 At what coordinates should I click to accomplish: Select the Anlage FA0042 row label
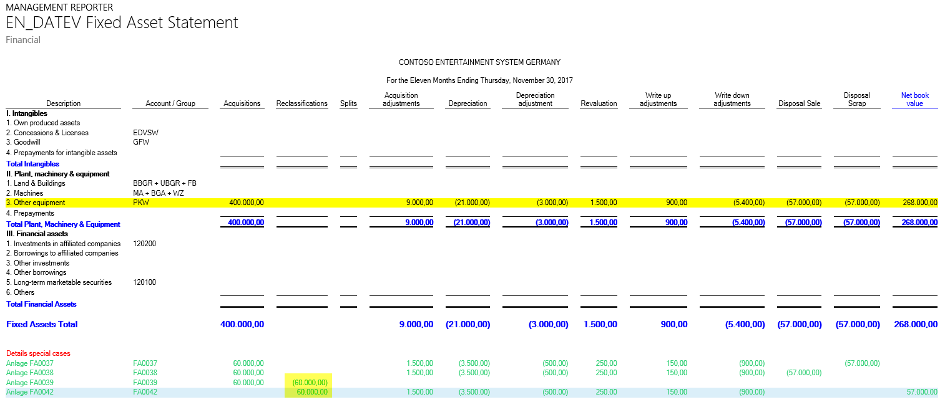[29, 392]
